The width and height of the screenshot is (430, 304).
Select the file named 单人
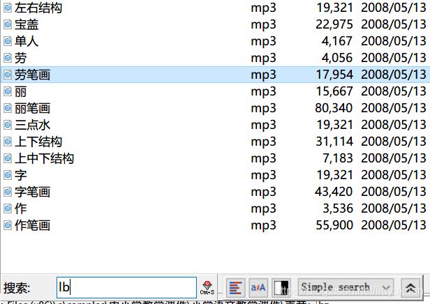point(27,41)
